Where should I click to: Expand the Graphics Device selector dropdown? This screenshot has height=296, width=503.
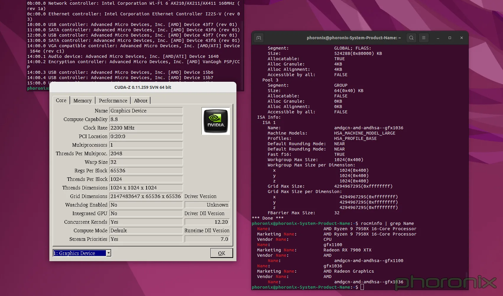point(109,253)
